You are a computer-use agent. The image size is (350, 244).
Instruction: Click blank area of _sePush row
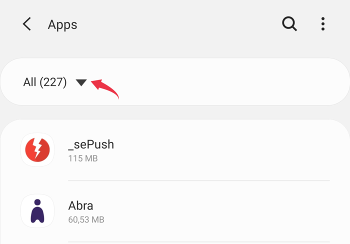[x=223, y=150]
